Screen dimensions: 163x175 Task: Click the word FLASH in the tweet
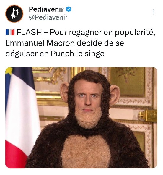coord(29,32)
